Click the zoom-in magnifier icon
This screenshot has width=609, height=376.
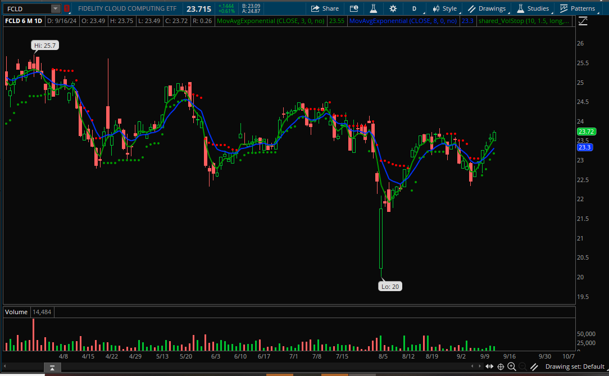click(x=511, y=366)
